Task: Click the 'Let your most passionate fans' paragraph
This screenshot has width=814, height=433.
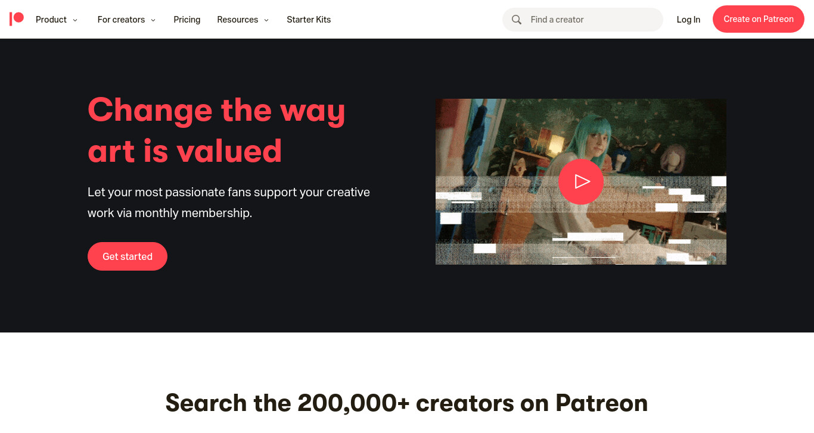Action: coord(229,202)
